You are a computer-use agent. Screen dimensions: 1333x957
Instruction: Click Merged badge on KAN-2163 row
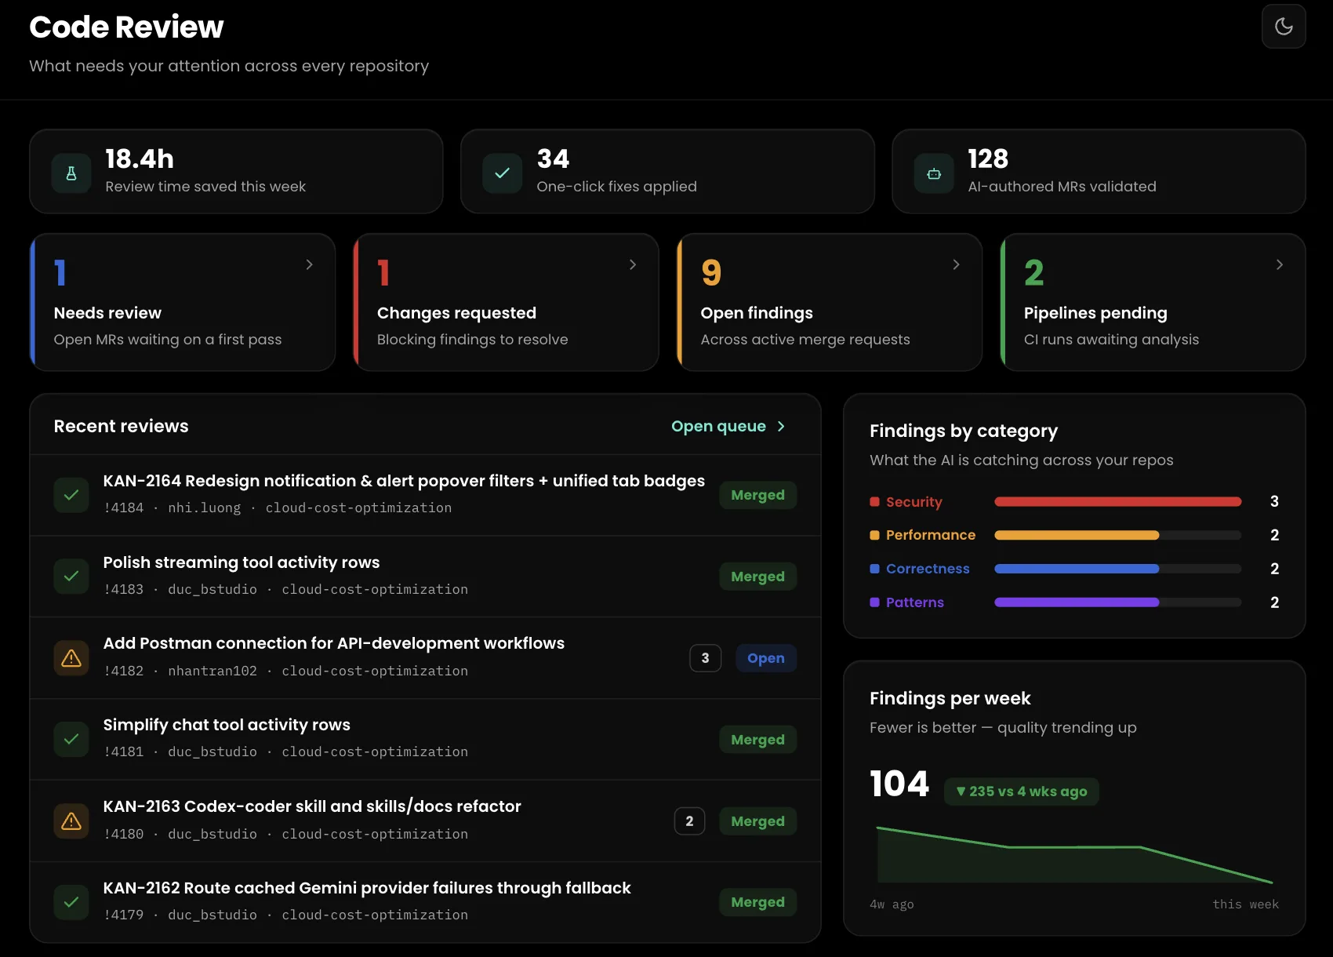[x=757, y=821]
